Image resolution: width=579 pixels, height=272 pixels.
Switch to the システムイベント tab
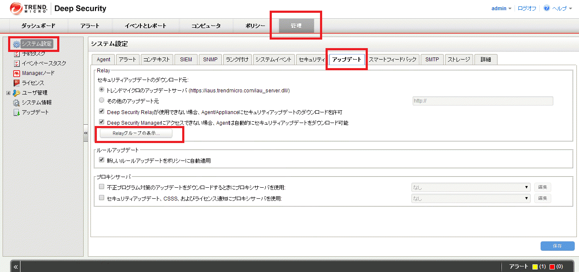pos(273,60)
